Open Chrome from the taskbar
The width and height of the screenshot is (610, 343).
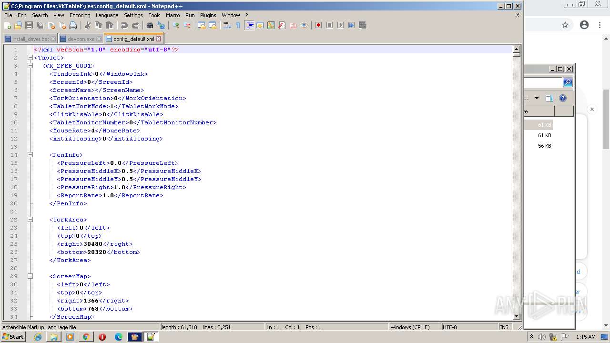pyautogui.click(x=86, y=337)
